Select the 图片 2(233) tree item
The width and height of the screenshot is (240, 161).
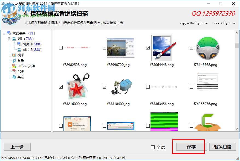point(32,49)
